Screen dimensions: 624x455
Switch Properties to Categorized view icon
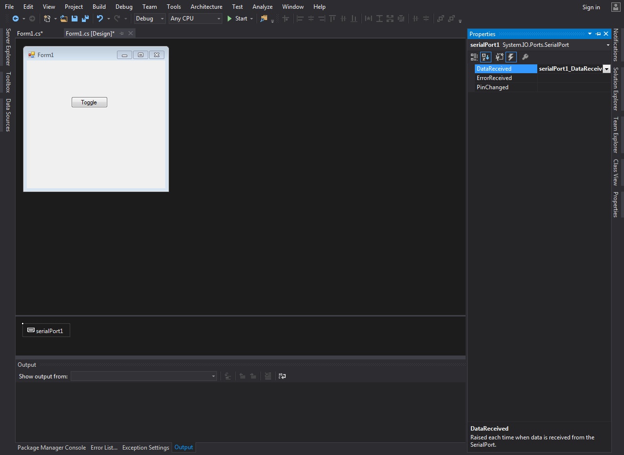[474, 57]
